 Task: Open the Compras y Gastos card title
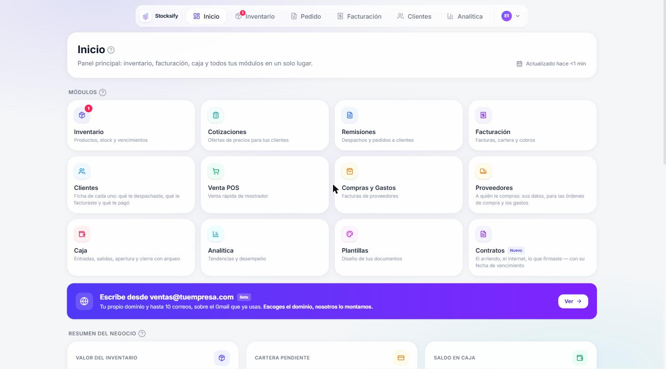coord(368,188)
